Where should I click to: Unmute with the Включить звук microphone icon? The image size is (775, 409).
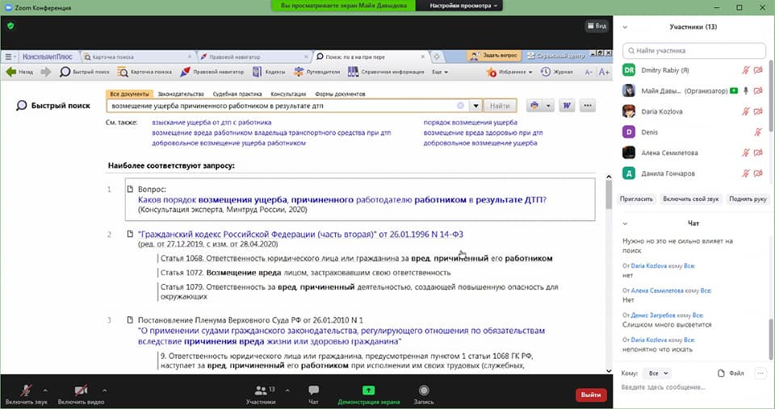point(26,390)
